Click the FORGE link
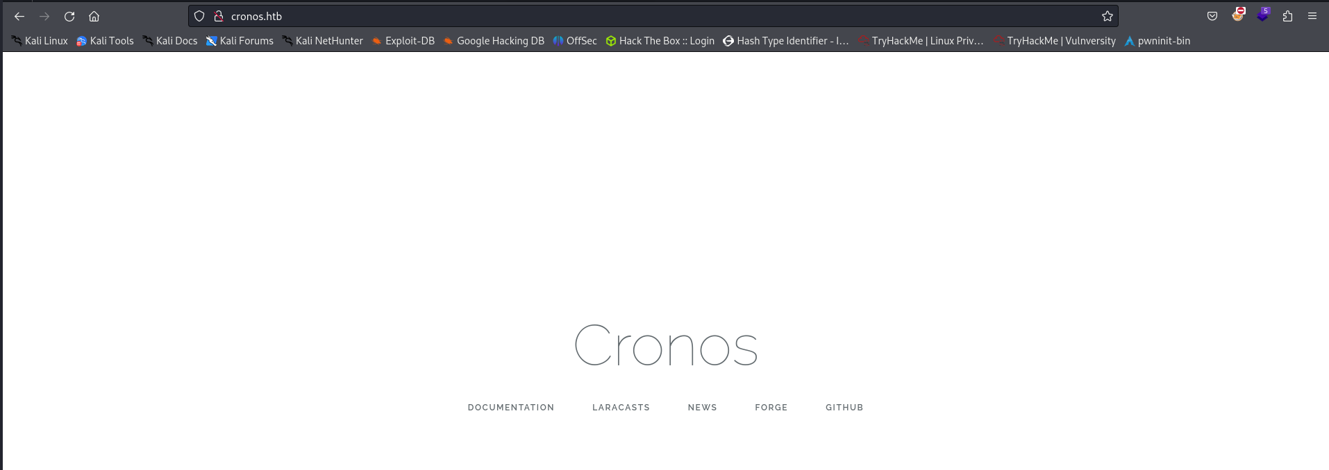This screenshot has width=1329, height=470. click(x=771, y=408)
